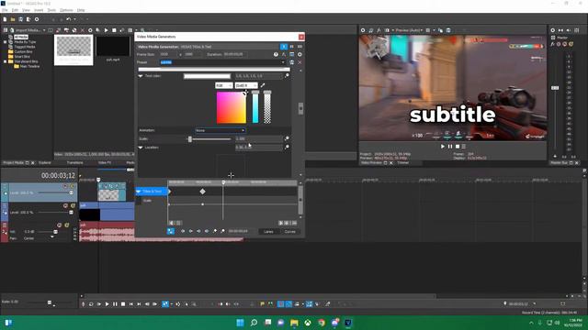Image resolution: width=588 pixels, height=330 pixels.
Task: Open the Edit menu
Action: pyautogui.click(x=15, y=10)
